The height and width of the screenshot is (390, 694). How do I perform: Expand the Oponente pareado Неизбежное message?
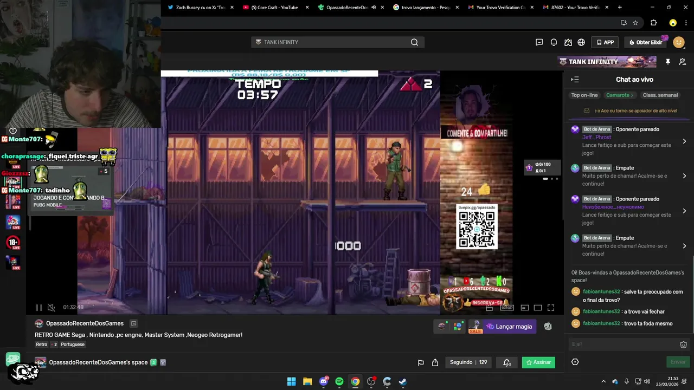point(684,211)
